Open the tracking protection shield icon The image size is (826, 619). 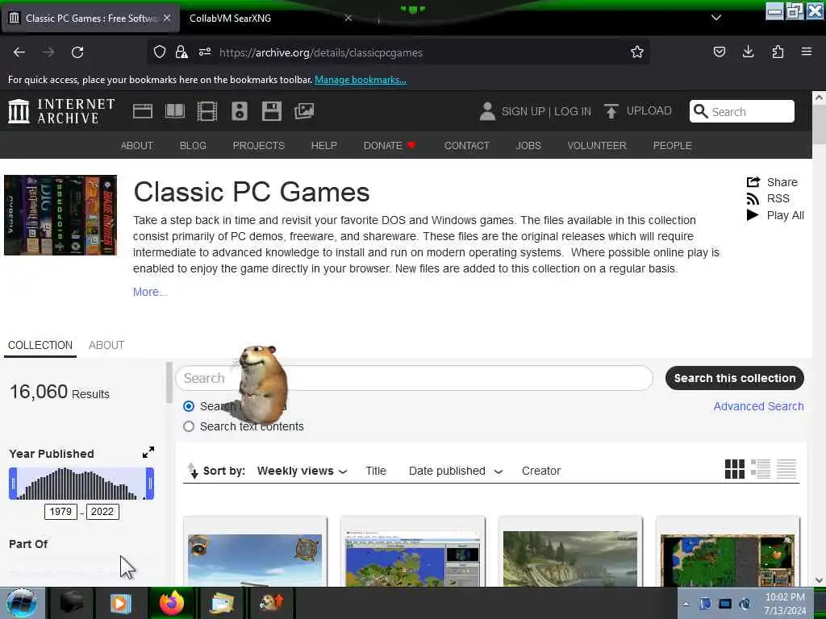pyautogui.click(x=160, y=52)
